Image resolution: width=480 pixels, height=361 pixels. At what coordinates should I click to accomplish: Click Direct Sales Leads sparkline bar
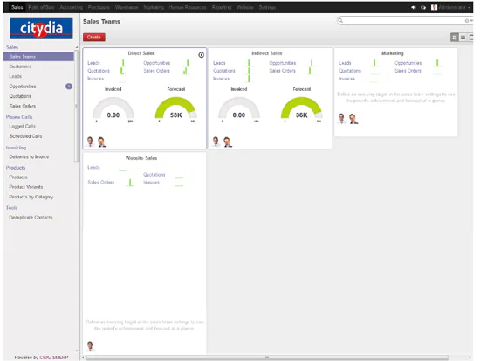[x=123, y=63]
